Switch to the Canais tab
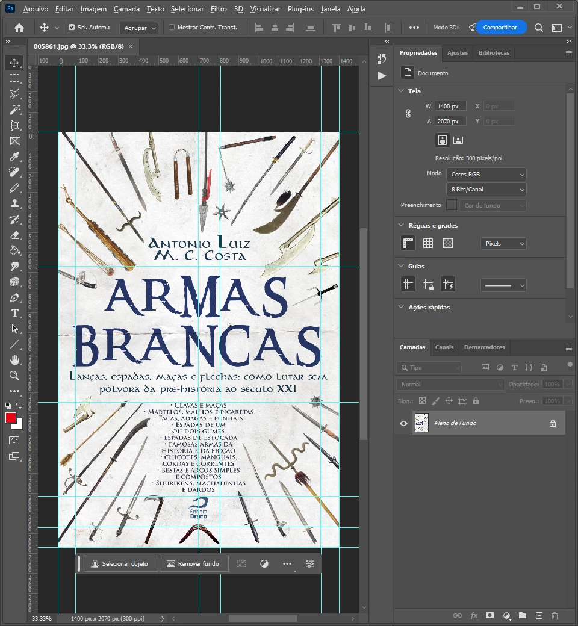The image size is (578, 626). [444, 347]
